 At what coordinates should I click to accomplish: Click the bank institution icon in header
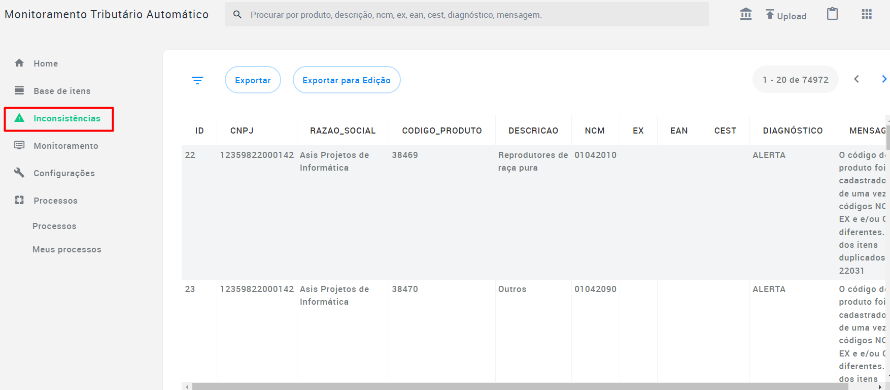746,14
